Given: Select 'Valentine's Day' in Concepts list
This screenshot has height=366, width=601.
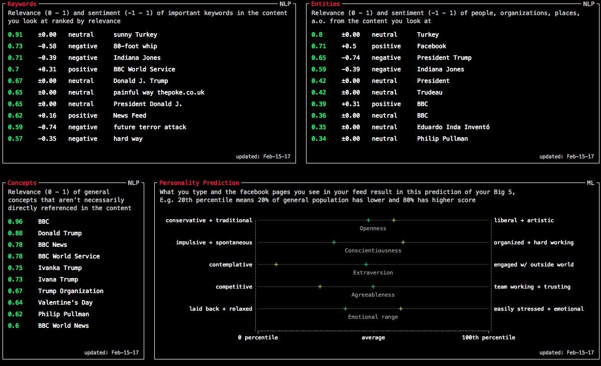Looking at the screenshot, I should click(65, 302).
